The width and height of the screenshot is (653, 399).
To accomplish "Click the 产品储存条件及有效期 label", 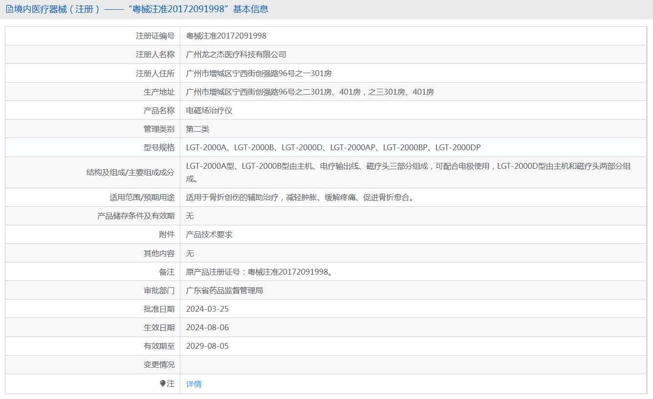I will [136, 216].
